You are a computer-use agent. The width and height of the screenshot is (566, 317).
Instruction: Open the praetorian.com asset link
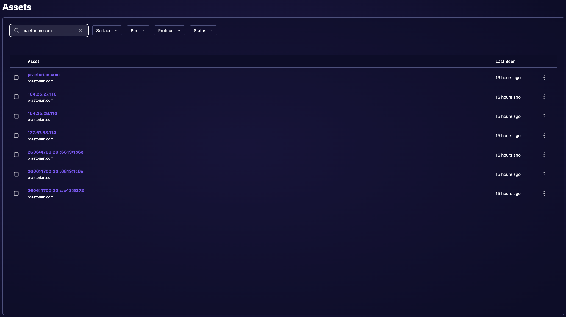44,75
